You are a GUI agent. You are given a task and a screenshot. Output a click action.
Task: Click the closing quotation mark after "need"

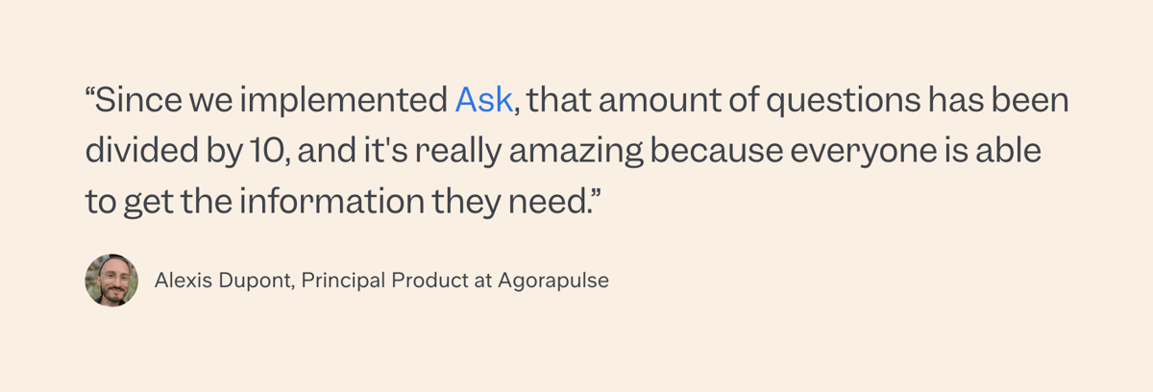(x=605, y=193)
